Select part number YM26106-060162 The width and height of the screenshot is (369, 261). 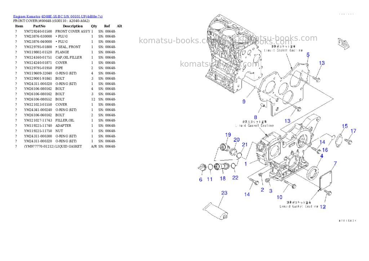[38, 115]
